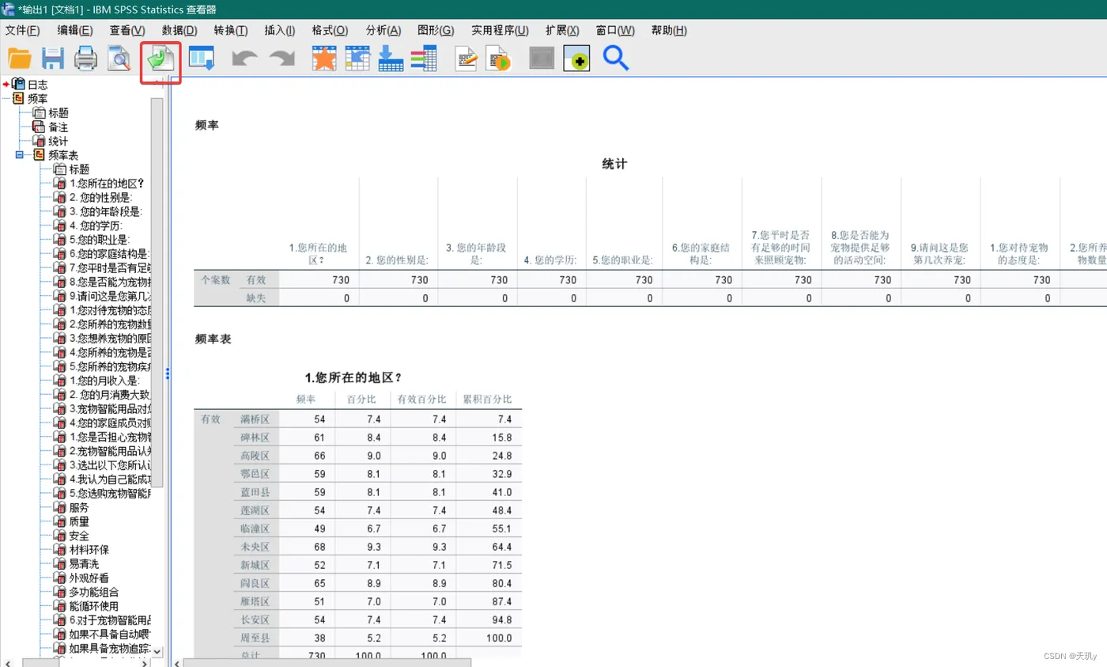This screenshot has height=667, width=1107.
Task: Open a file with the folder icon
Action: click(x=19, y=59)
